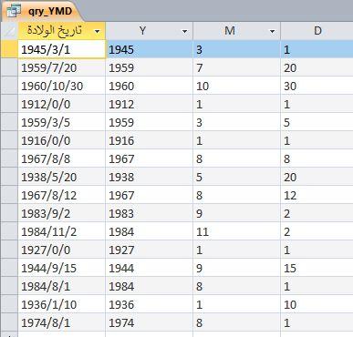353x337 pixels.
Task: Click the Y cell showing 1936
Action: [150, 304]
